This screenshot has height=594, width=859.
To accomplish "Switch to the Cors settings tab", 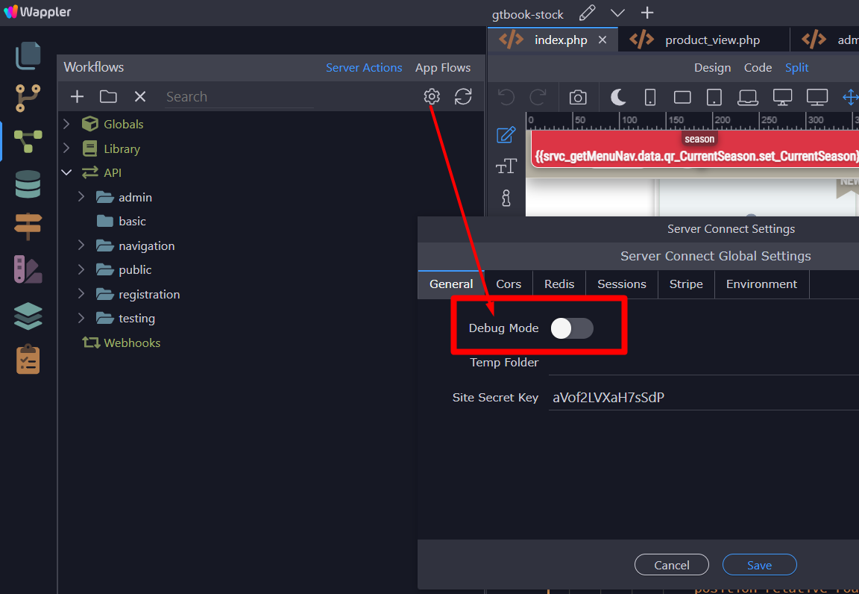I will 509,284.
